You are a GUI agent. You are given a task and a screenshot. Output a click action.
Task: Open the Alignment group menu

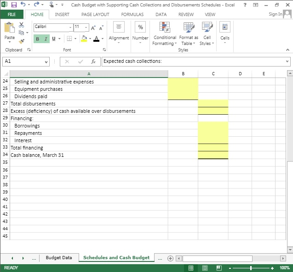(119, 33)
